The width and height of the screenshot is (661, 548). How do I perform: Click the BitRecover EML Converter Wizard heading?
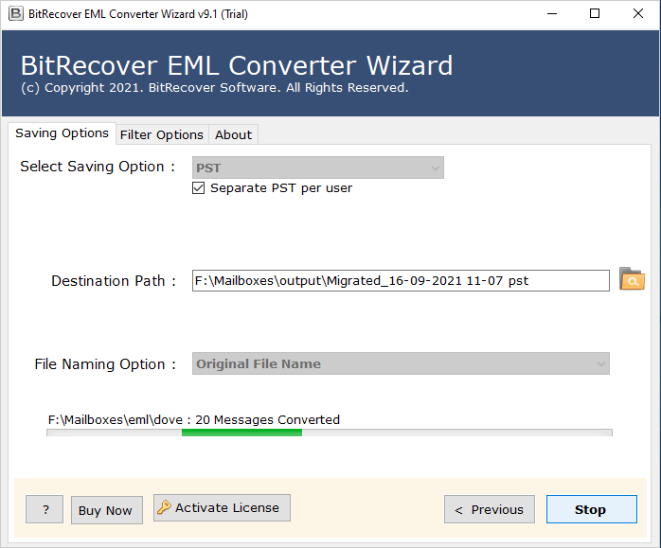point(237,65)
